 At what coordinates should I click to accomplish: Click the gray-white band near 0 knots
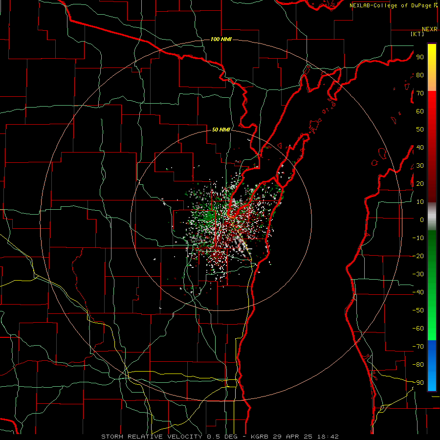click(432, 217)
